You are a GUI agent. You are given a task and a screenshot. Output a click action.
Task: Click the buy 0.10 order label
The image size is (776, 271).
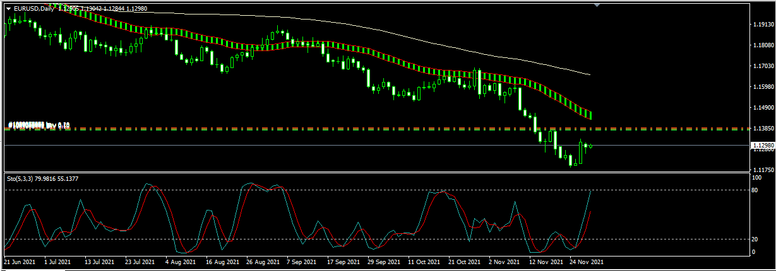tap(39, 125)
